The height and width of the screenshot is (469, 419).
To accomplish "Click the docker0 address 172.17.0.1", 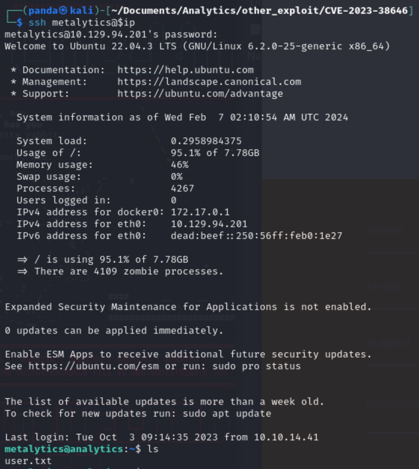I will click(200, 212).
